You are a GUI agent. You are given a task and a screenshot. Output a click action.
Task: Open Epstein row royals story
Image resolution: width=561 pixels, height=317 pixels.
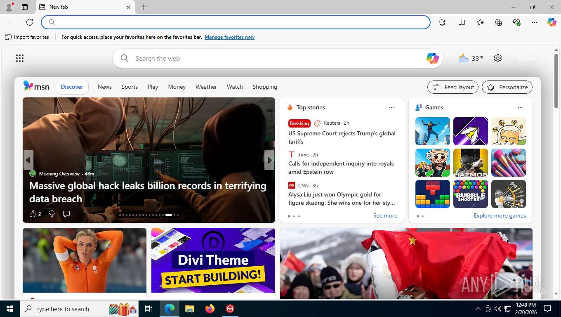pos(341,168)
